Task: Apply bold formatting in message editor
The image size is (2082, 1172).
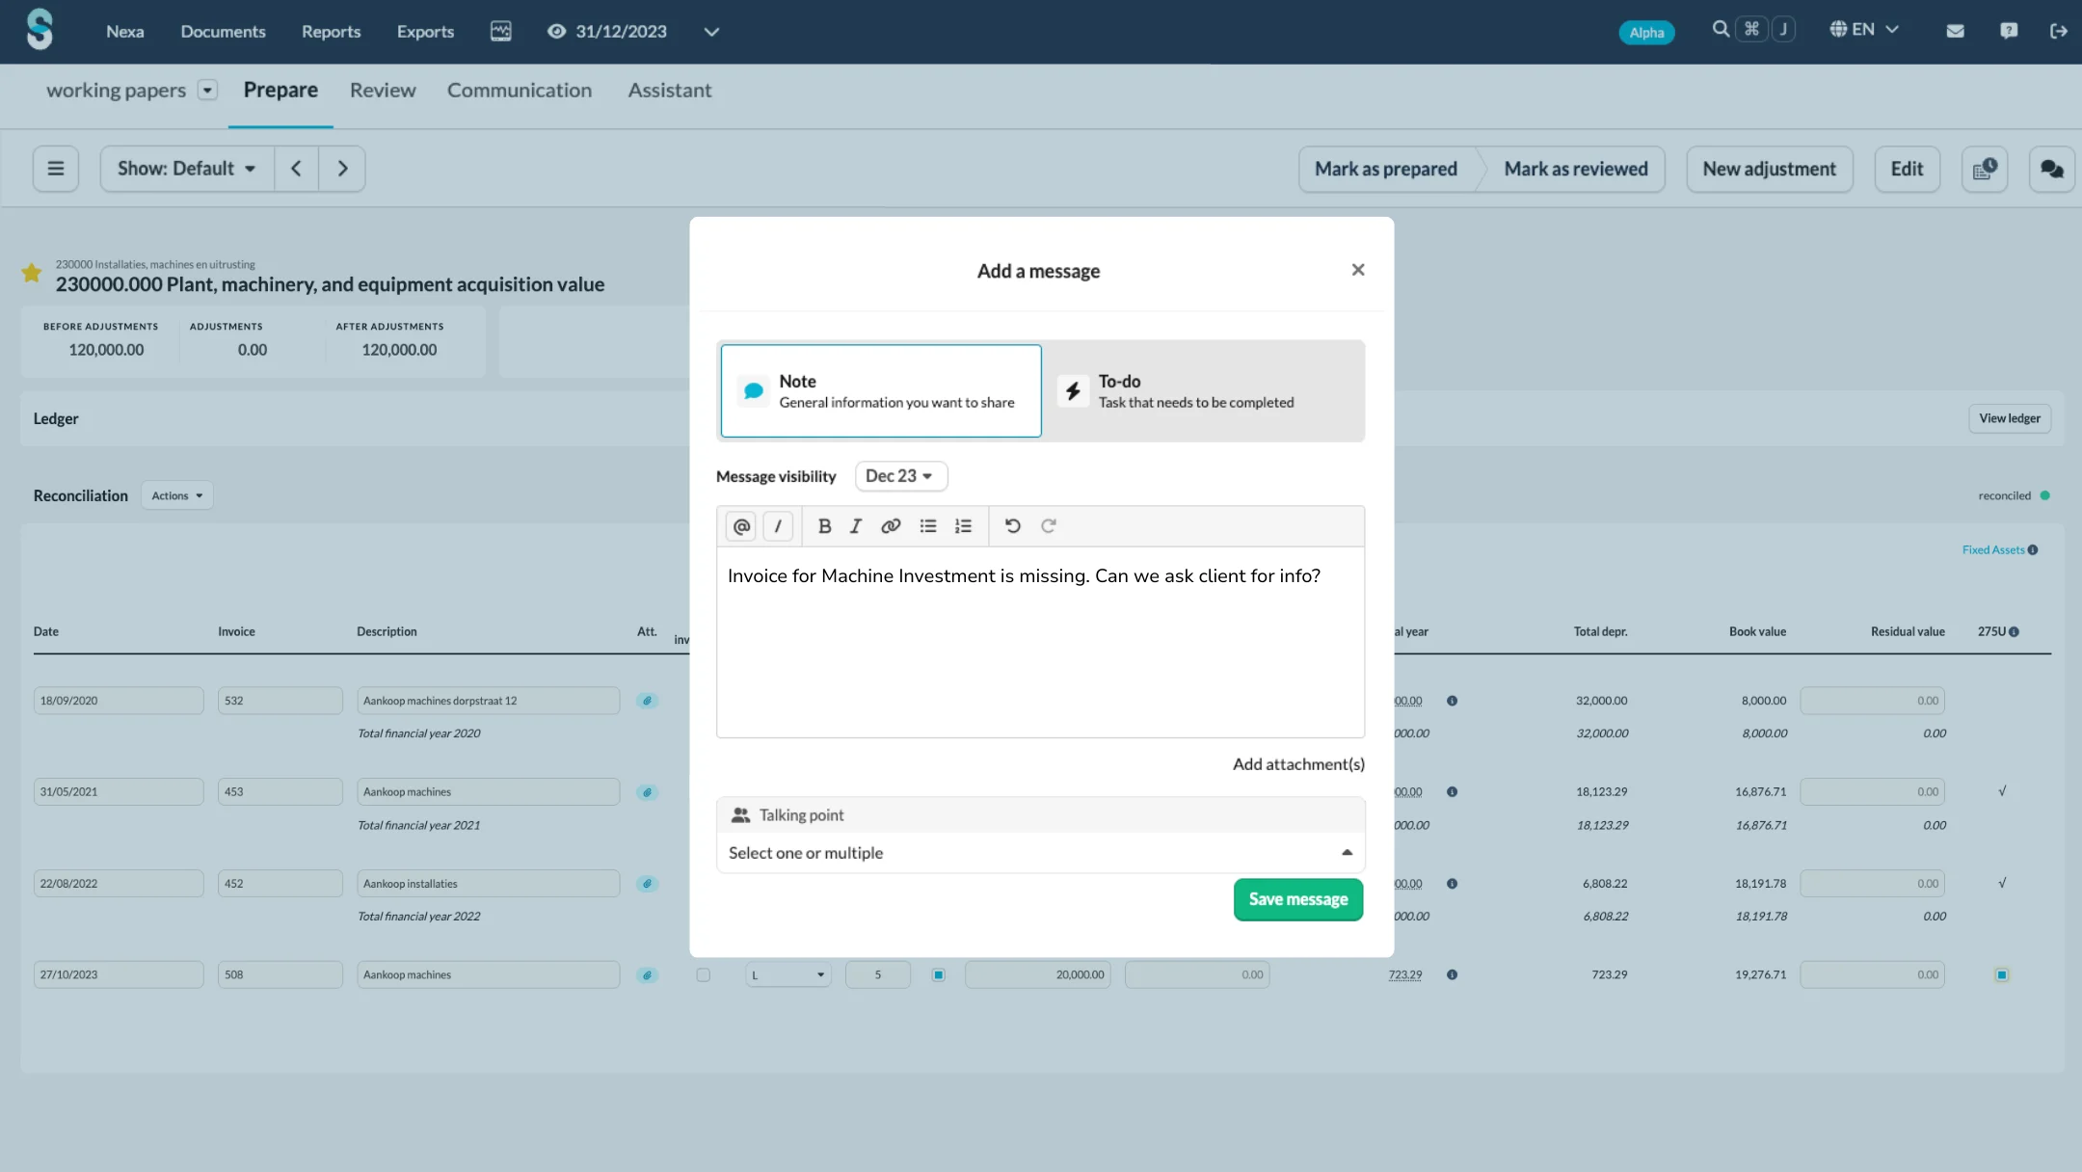Action: (x=824, y=526)
